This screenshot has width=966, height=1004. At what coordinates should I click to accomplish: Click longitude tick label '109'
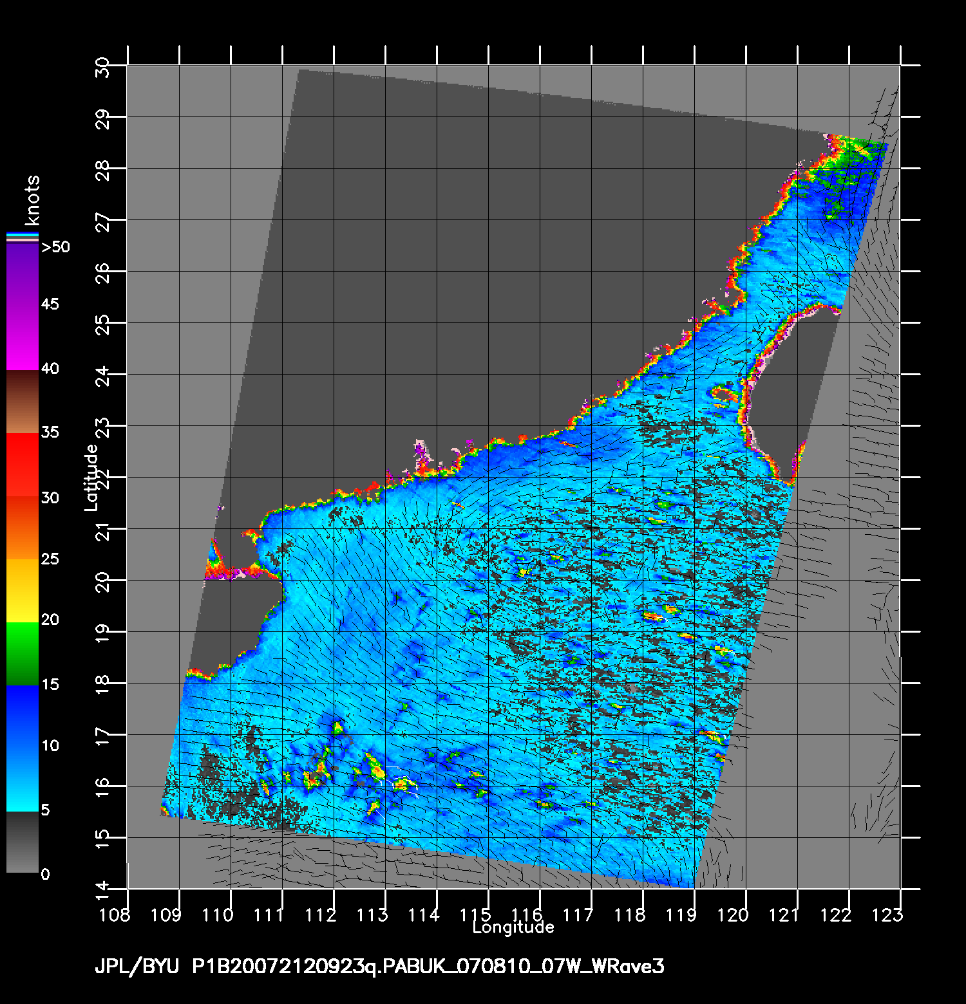tap(167, 915)
